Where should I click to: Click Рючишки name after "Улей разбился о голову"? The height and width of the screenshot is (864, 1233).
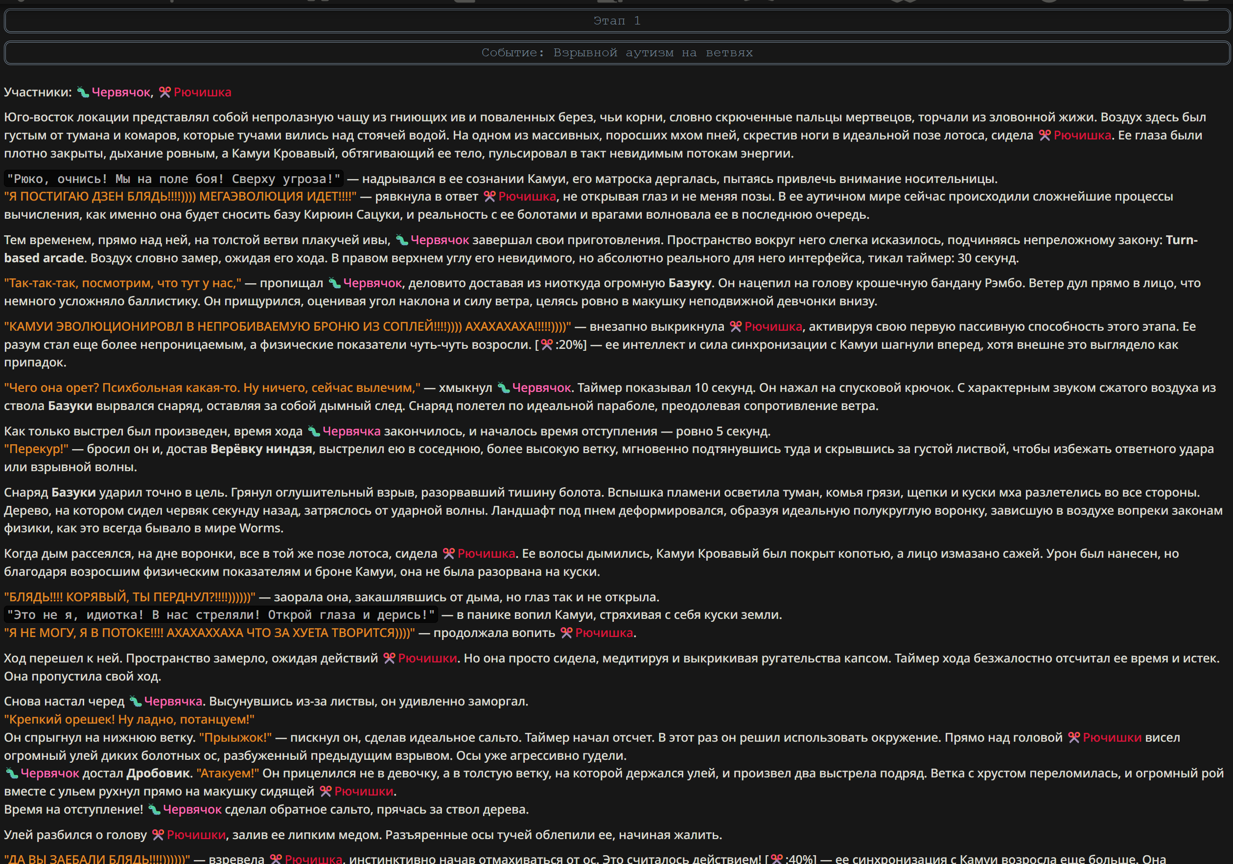point(196,835)
